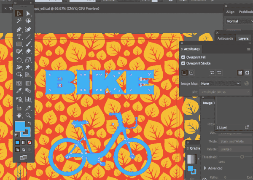Switch to Draw Normal mode

coord(18,150)
